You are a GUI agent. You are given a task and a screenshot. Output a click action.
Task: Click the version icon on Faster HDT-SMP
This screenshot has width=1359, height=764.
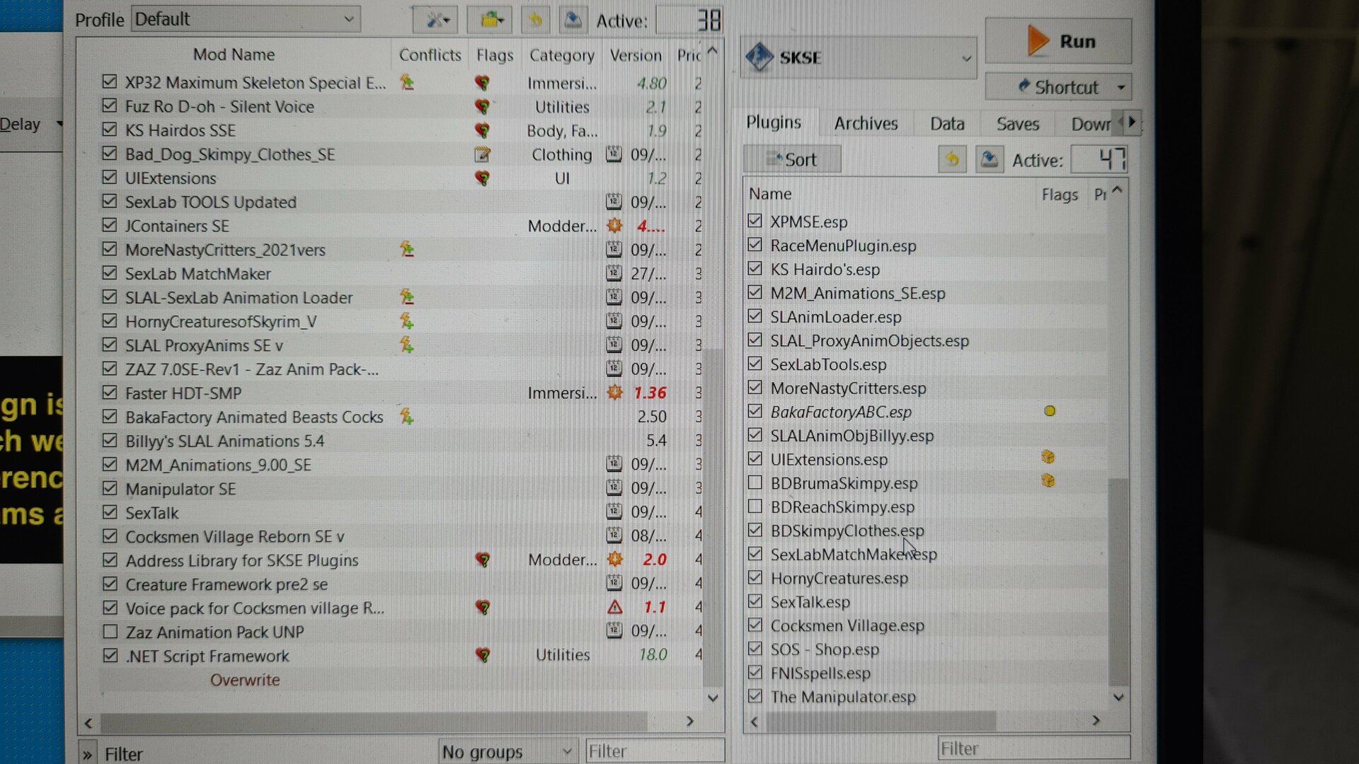tap(614, 392)
